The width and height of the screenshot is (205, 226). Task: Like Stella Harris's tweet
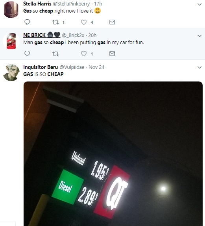pyautogui.click(x=84, y=22)
